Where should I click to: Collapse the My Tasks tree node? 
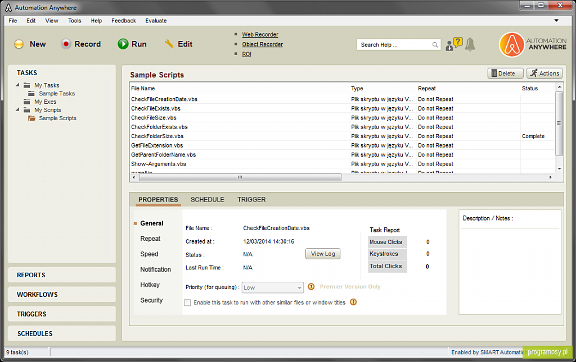pos(17,85)
